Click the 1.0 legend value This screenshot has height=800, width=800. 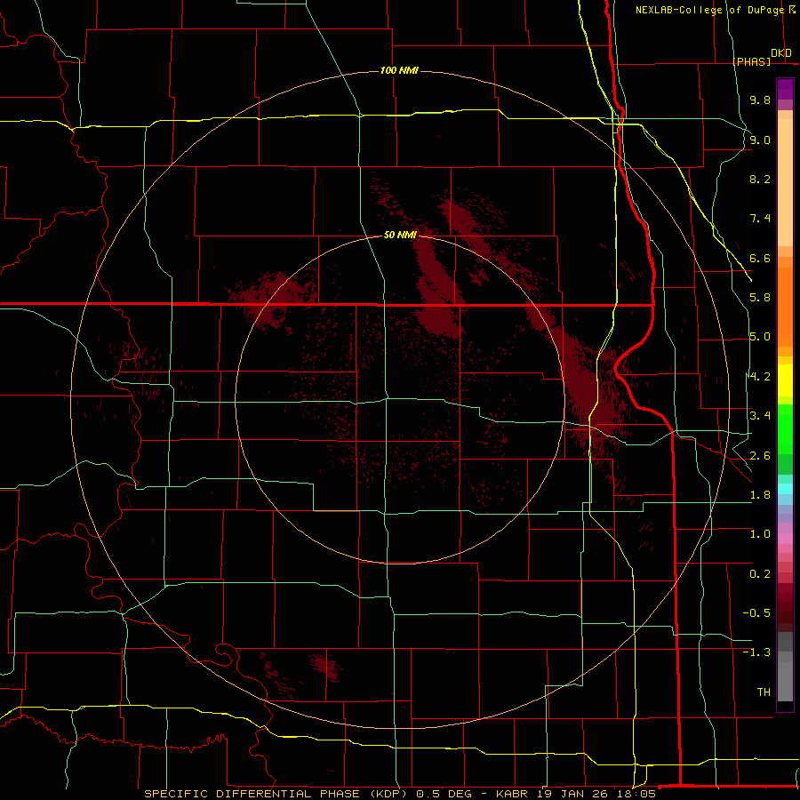point(760,534)
